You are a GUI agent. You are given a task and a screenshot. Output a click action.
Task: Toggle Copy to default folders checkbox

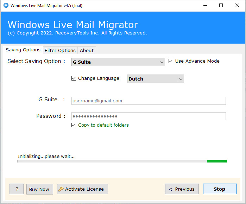coord(74,125)
